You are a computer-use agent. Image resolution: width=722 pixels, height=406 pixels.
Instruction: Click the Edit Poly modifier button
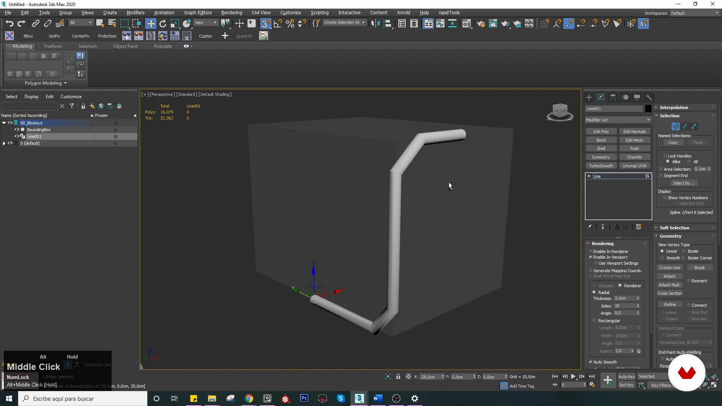point(601,132)
